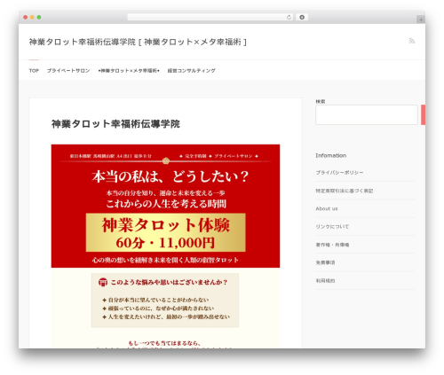
Task: Click the page heading 神業タロット幸福術伝導学院
Action: coord(115,124)
